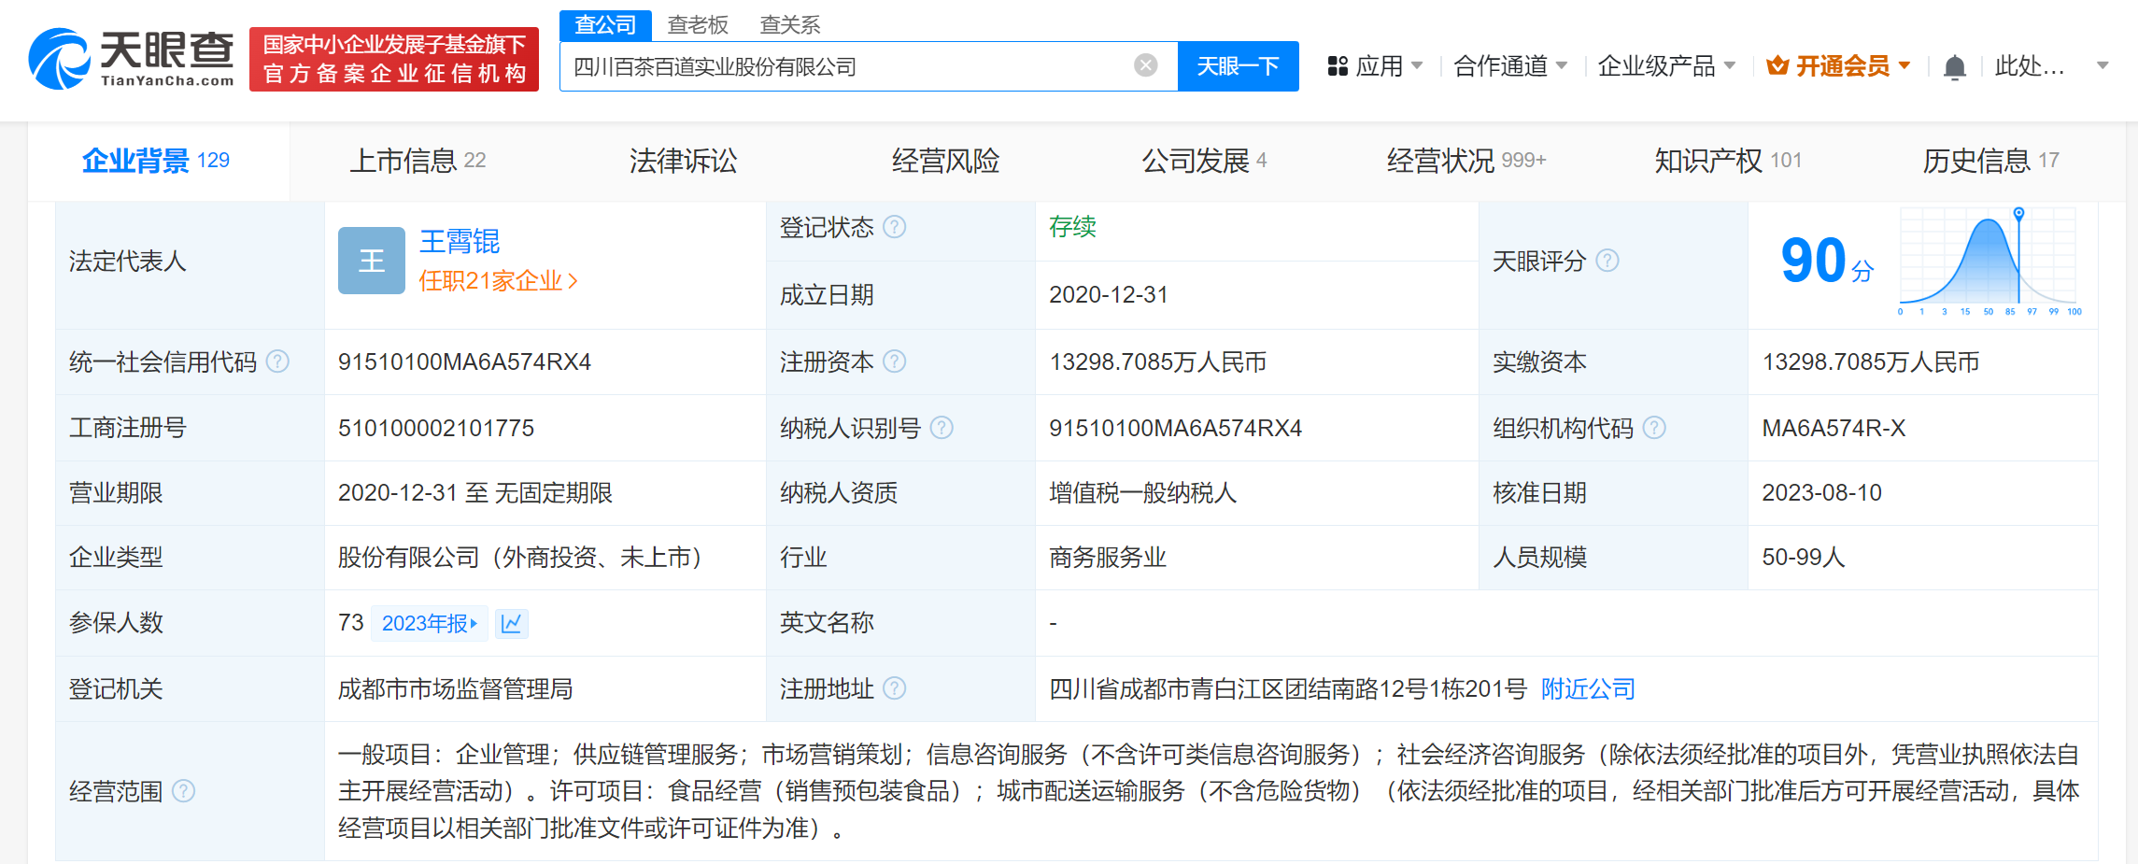This screenshot has height=864, width=2138.
Task: Open the 企业级产品 dropdown
Action: [x=1665, y=66]
